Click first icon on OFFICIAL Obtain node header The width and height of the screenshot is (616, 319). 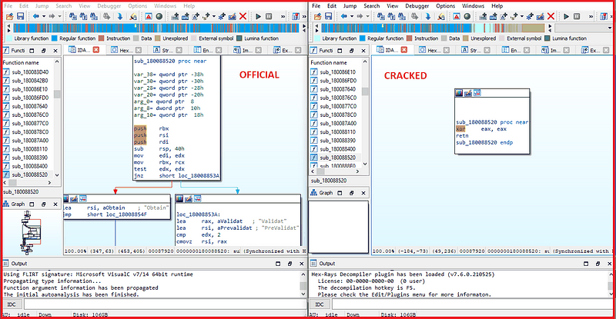(65, 199)
